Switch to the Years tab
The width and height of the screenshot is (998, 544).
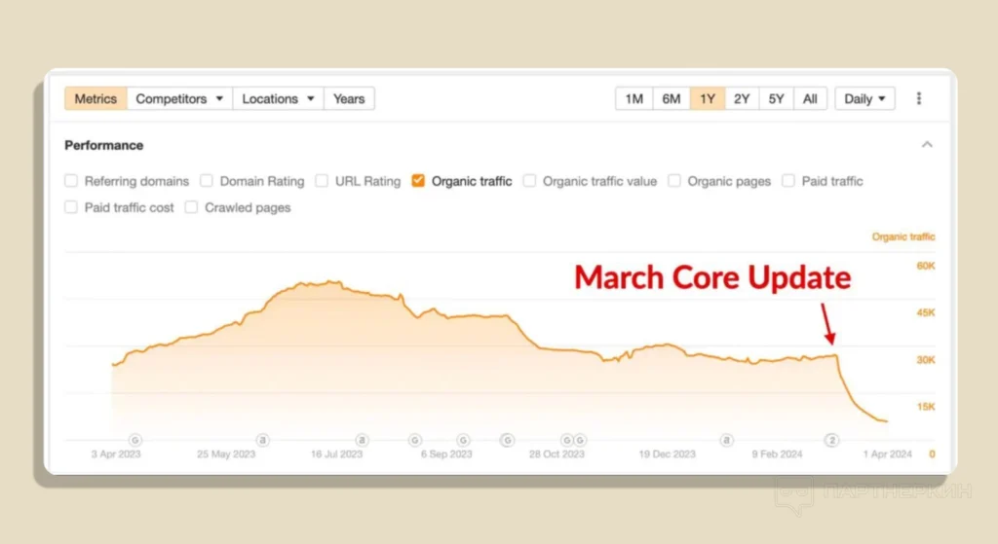pos(349,98)
